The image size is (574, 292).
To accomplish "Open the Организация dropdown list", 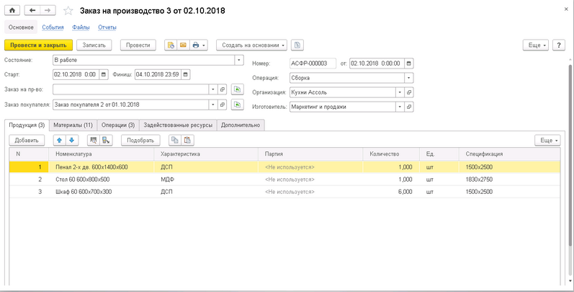I will click(x=400, y=92).
